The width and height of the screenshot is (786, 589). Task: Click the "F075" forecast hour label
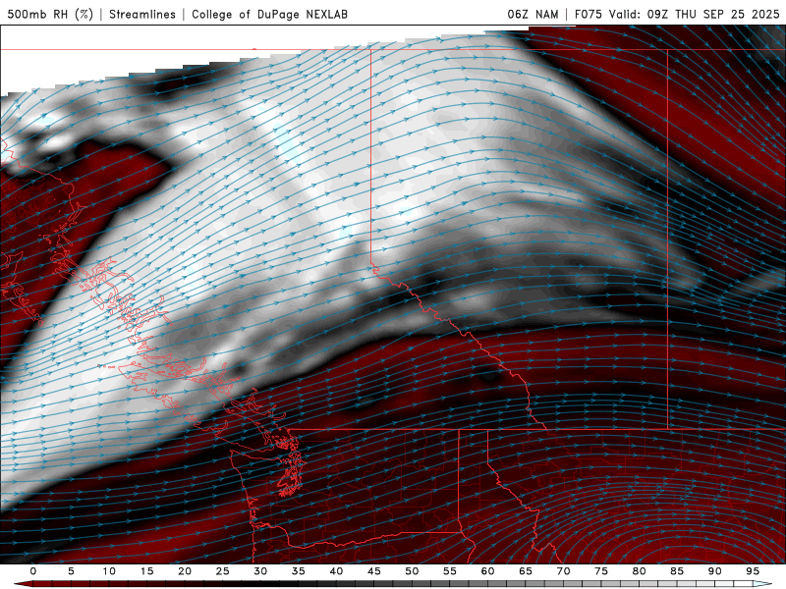click(x=588, y=14)
